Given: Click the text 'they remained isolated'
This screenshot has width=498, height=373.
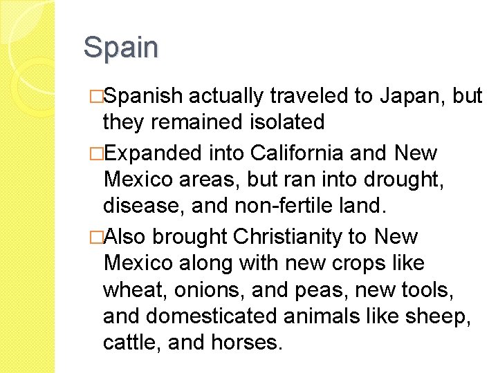Looking at the screenshot, I should point(214,122).
